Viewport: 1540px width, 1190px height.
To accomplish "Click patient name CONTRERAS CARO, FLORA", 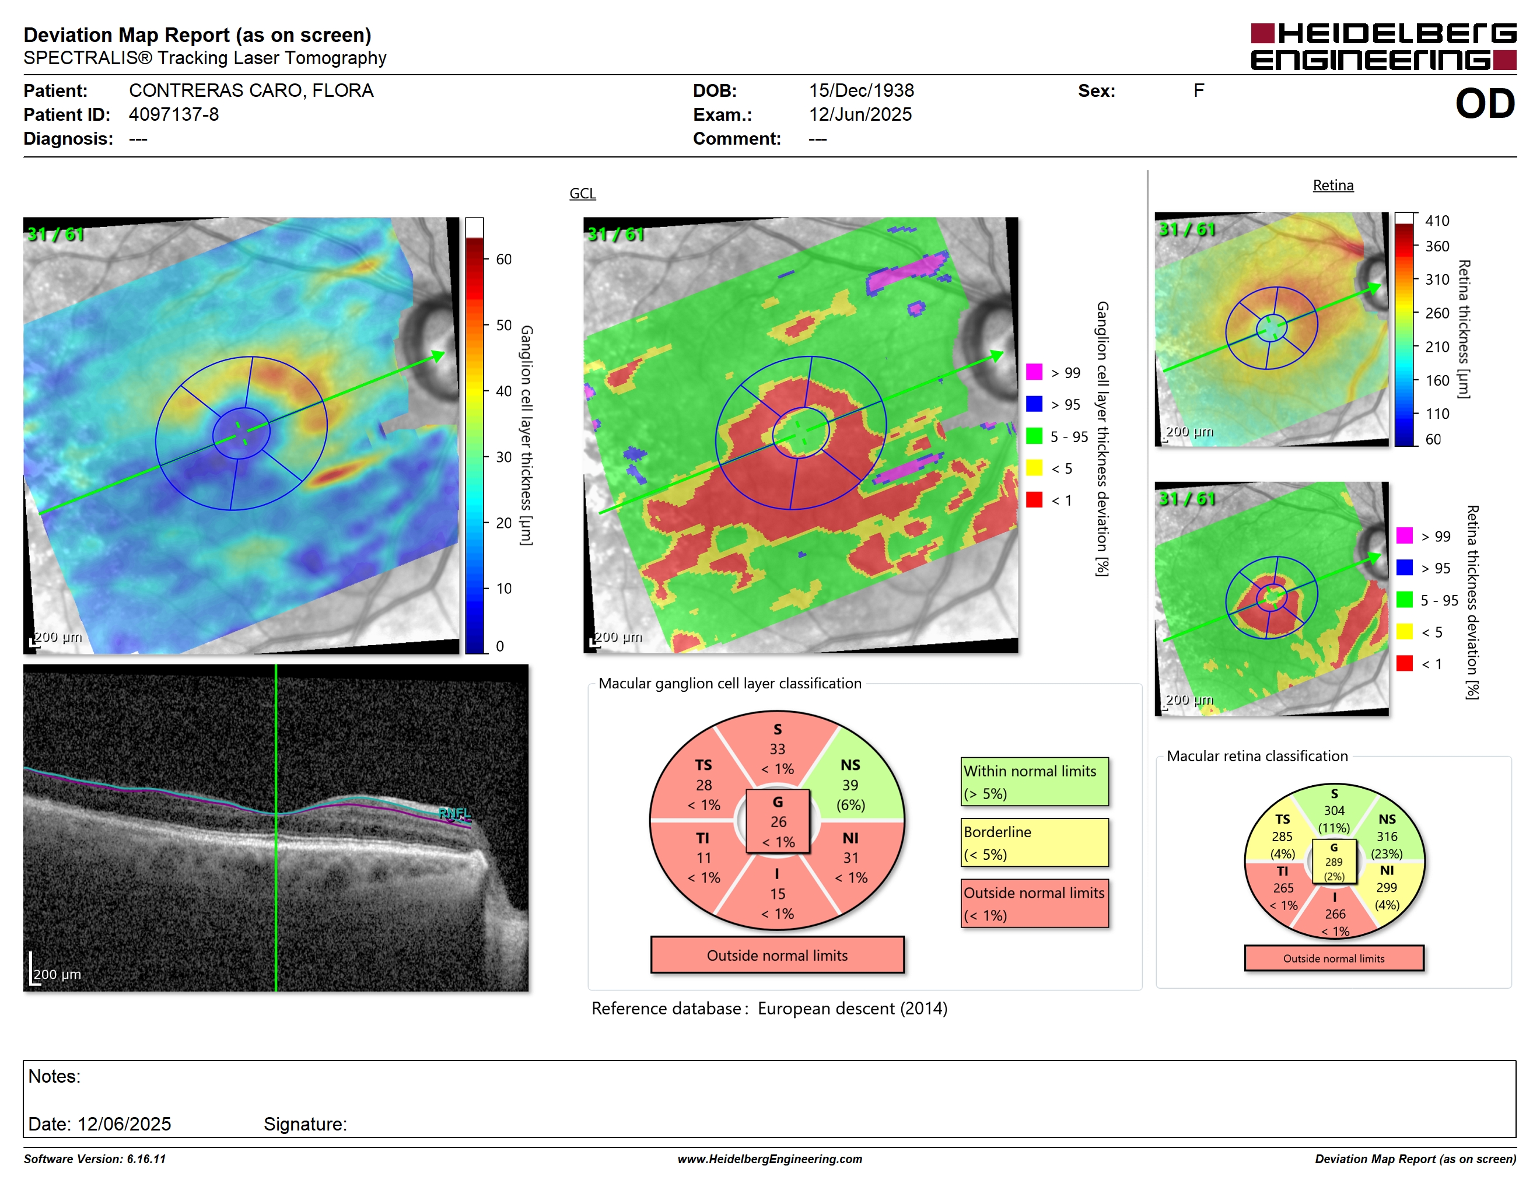I will coord(251,91).
